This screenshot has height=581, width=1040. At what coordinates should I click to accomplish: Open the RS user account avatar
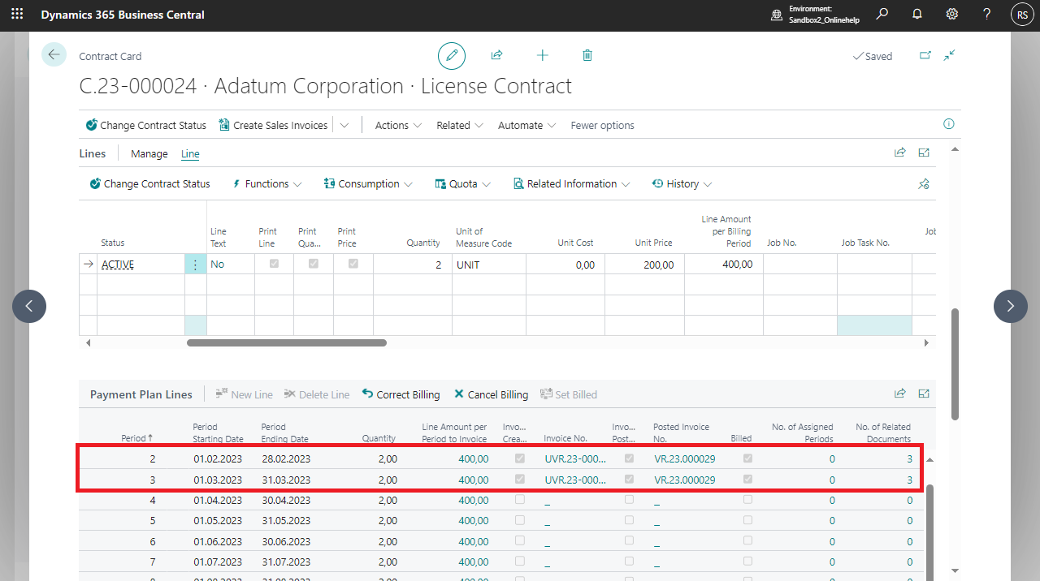[1022, 15]
